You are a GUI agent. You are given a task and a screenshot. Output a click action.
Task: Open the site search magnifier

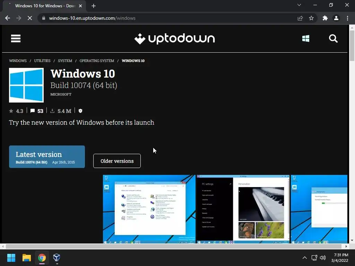click(x=333, y=38)
